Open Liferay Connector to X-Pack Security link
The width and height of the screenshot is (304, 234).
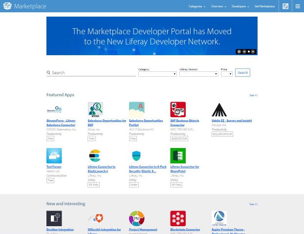(148, 169)
